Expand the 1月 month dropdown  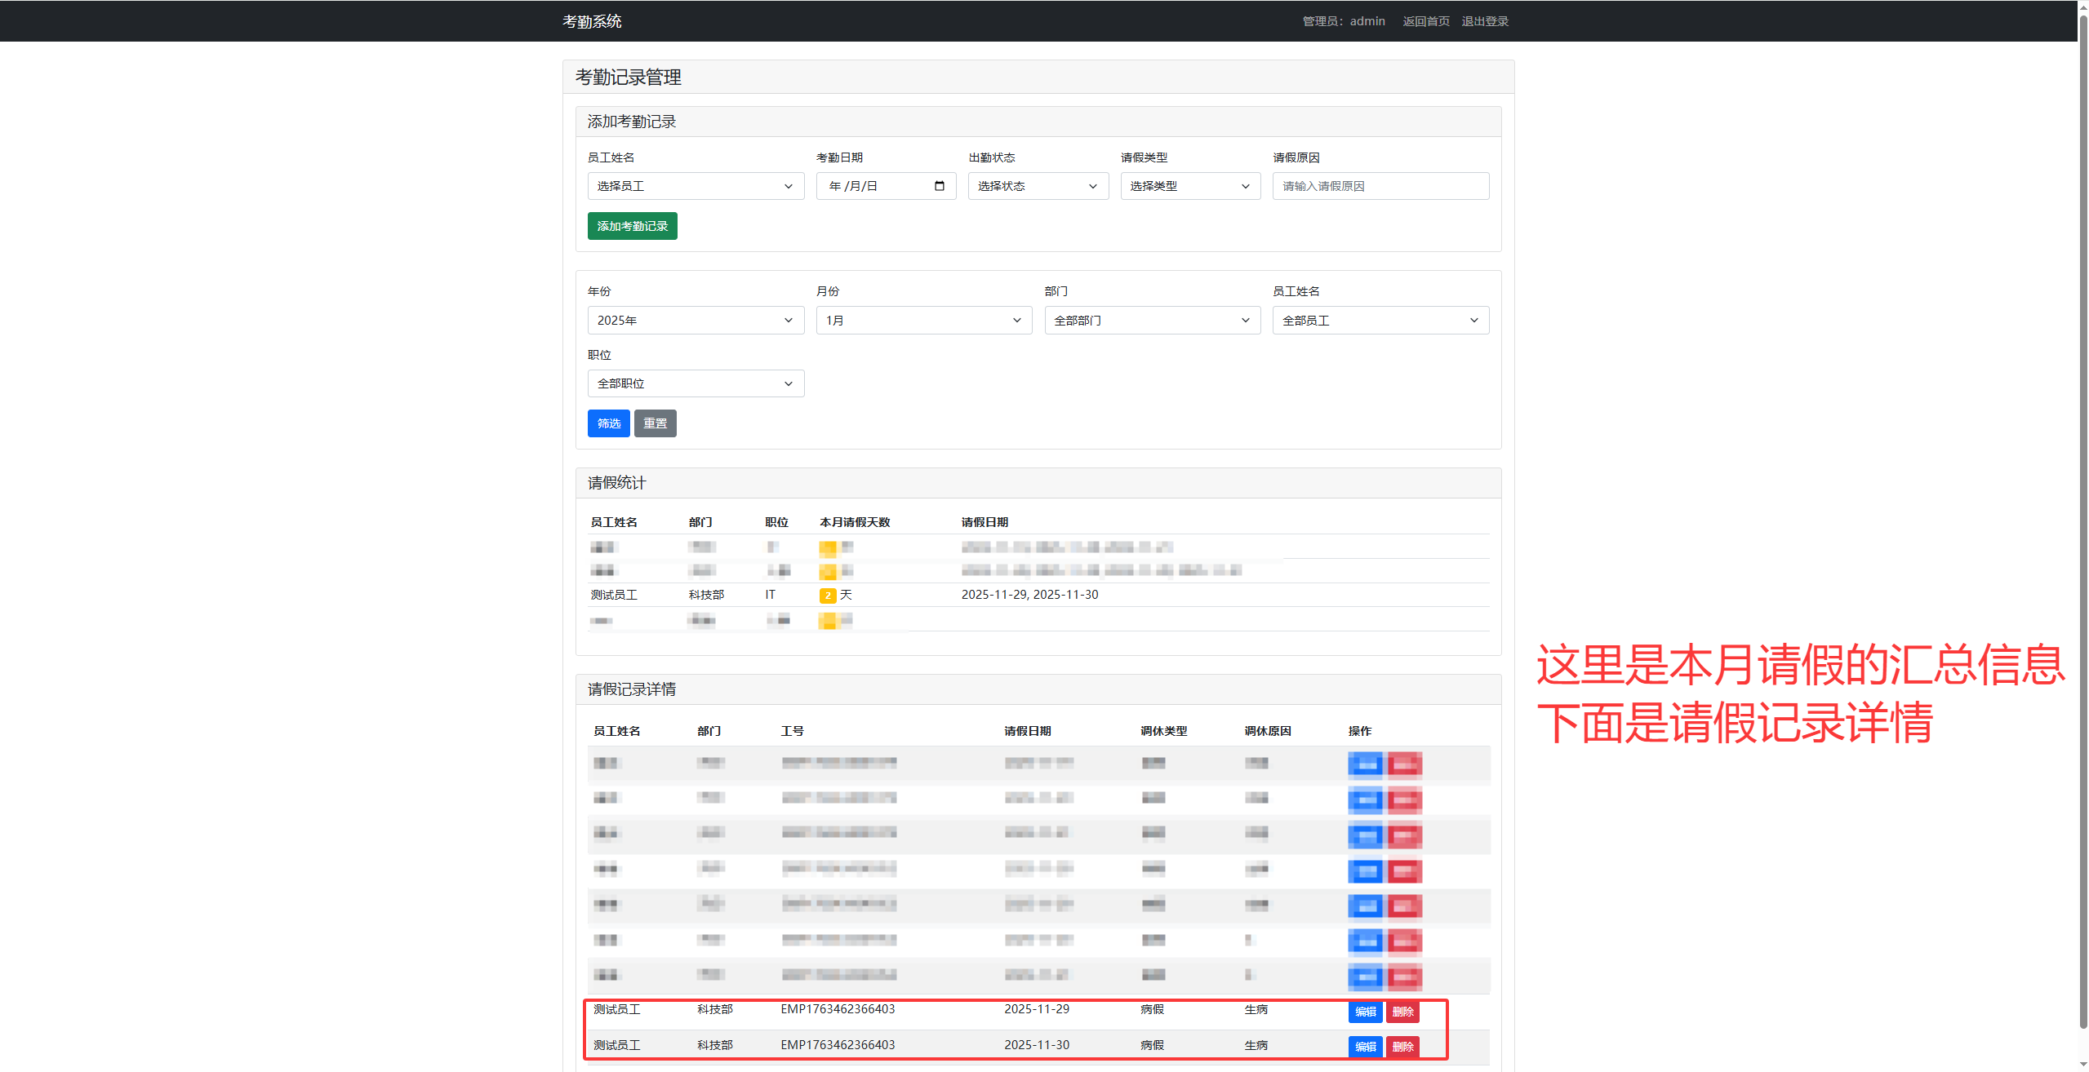point(923,321)
